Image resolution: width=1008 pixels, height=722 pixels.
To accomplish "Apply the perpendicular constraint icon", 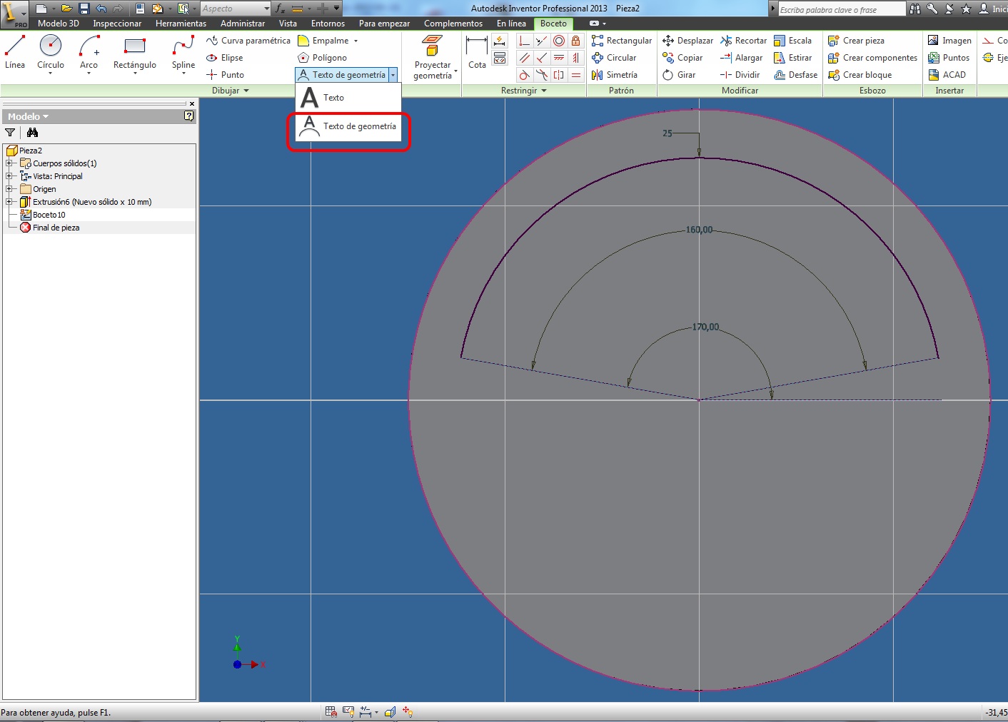I will pos(542,58).
